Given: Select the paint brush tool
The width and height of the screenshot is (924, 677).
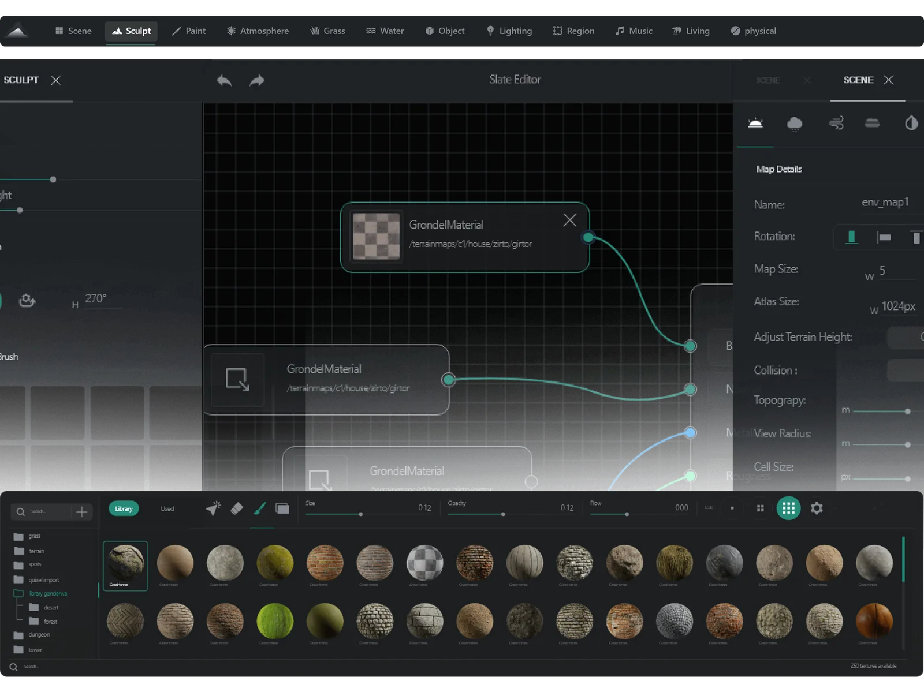Looking at the screenshot, I should [x=260, y=508].
